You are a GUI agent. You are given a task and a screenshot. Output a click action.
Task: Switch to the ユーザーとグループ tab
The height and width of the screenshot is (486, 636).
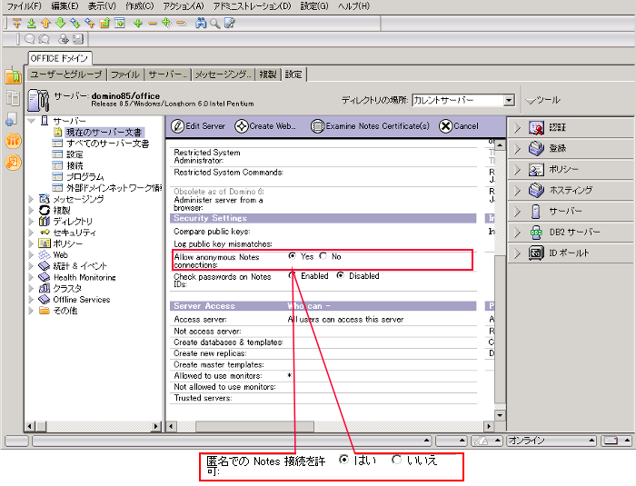tap(66, 74)
